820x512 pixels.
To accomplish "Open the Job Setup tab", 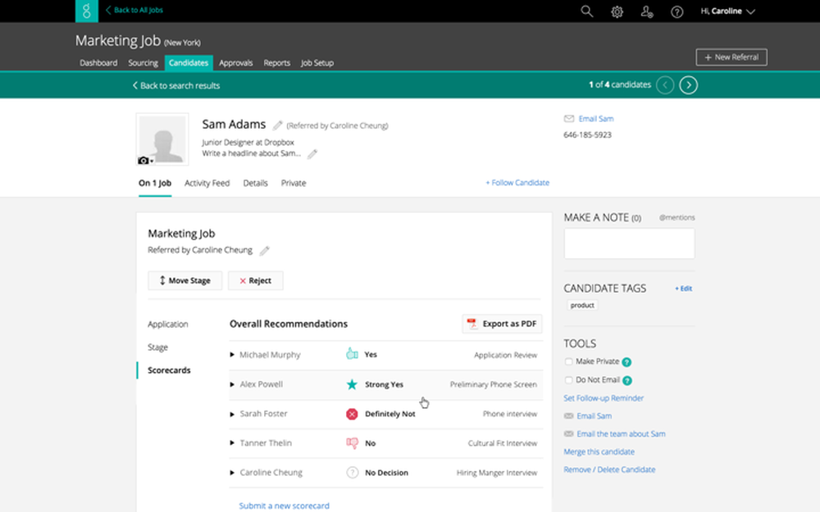I will [x=317, y=63].
